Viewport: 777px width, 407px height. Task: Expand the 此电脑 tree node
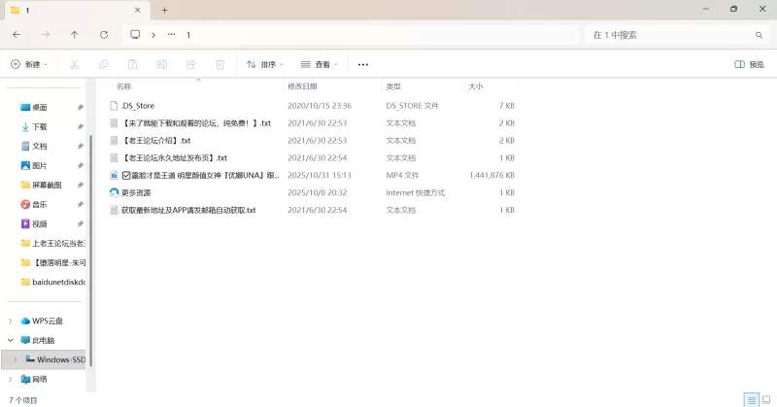point(11,340)
